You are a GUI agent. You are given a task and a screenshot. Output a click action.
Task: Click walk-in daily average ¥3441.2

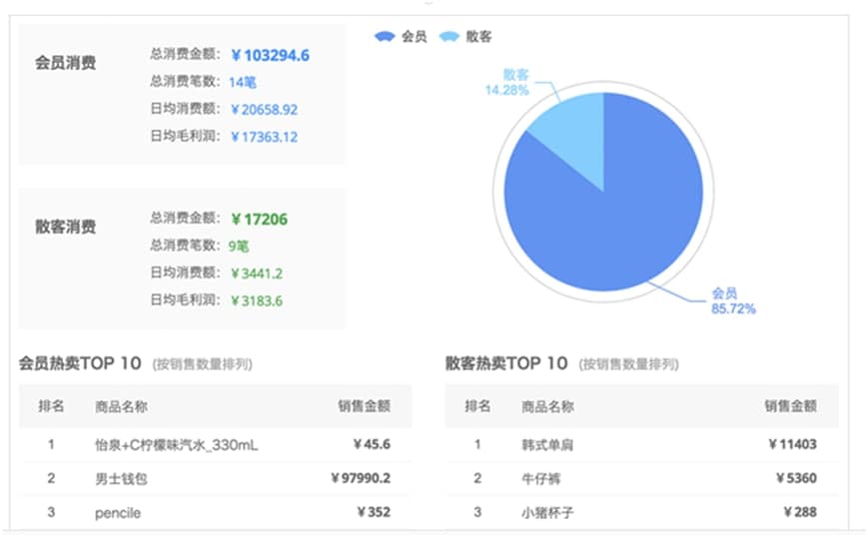point(257,273)
